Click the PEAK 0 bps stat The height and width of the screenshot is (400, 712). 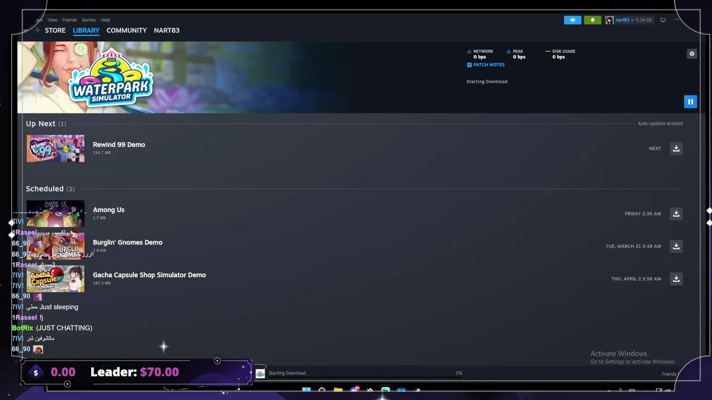tap(515, 54)
